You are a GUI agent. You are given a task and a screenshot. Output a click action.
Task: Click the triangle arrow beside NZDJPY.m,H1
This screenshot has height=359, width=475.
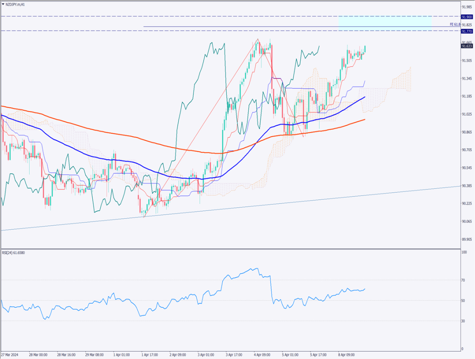3,4
